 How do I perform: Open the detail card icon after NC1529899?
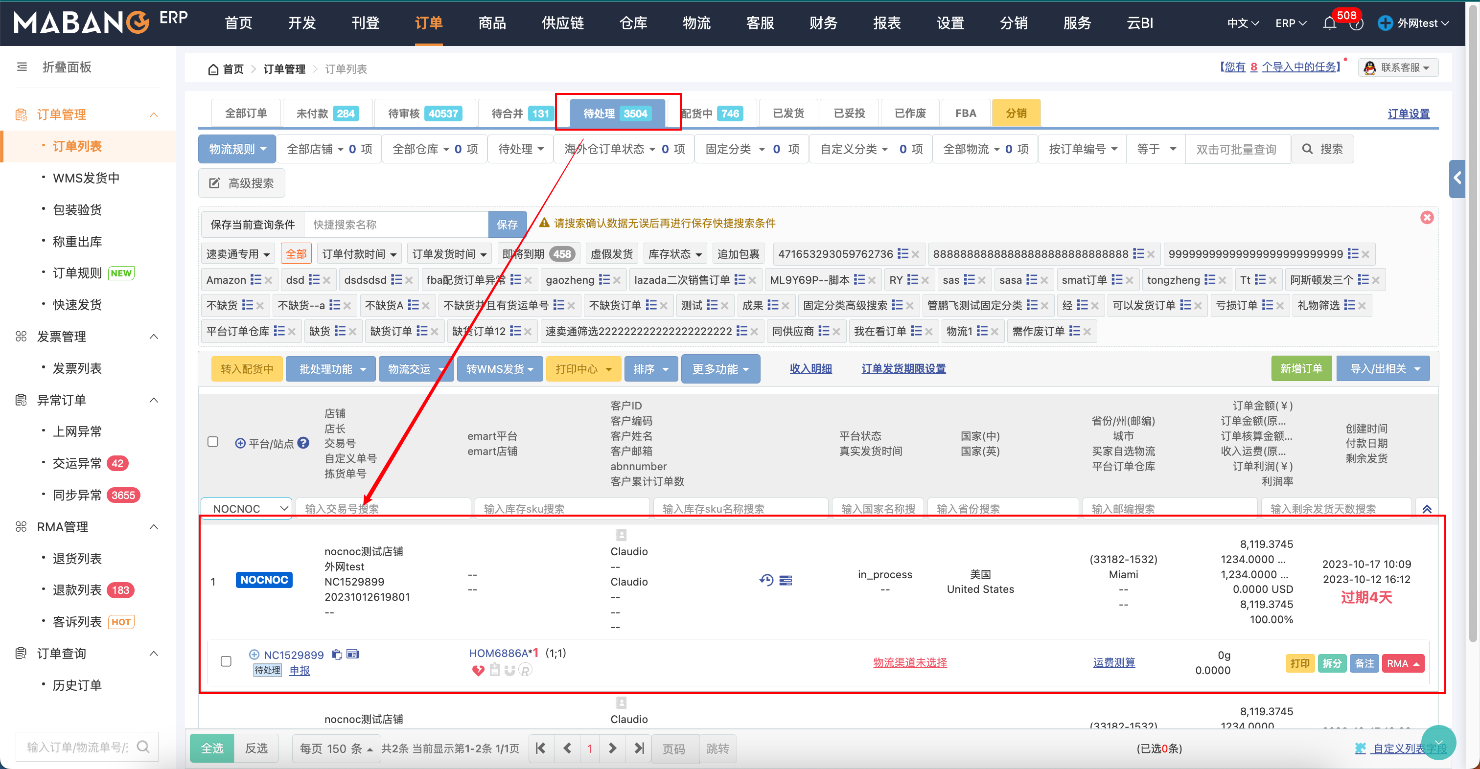pos(353,654)
